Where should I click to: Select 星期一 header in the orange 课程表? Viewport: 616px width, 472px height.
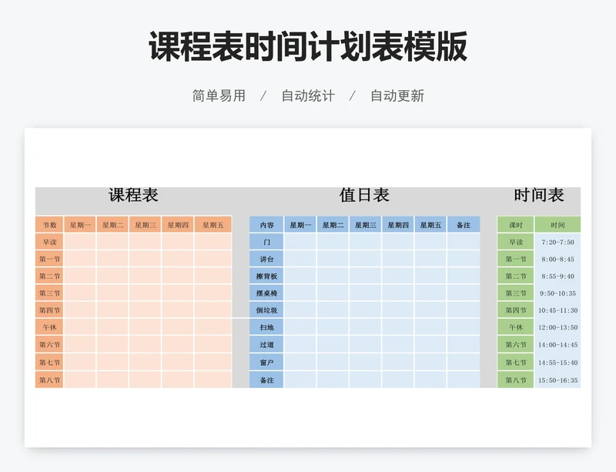(x=80, y=225)
